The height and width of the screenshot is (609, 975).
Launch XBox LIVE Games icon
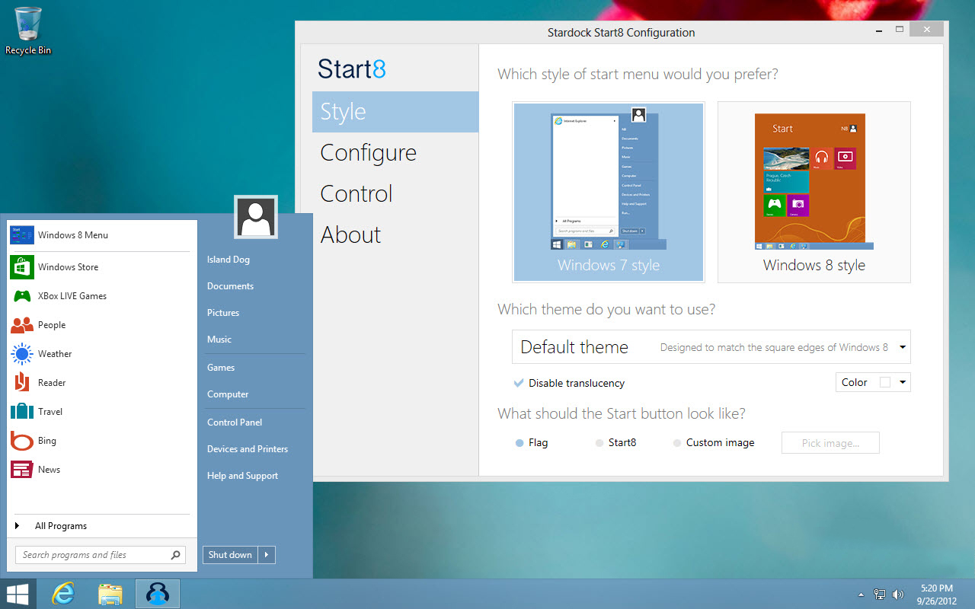click(x=22, y=296)
